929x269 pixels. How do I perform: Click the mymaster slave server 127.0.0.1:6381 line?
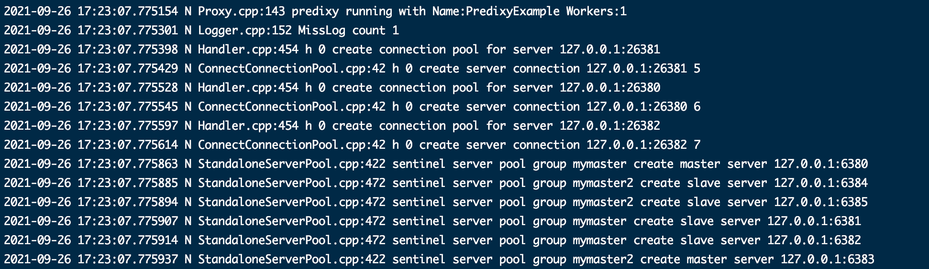[432, 221]
